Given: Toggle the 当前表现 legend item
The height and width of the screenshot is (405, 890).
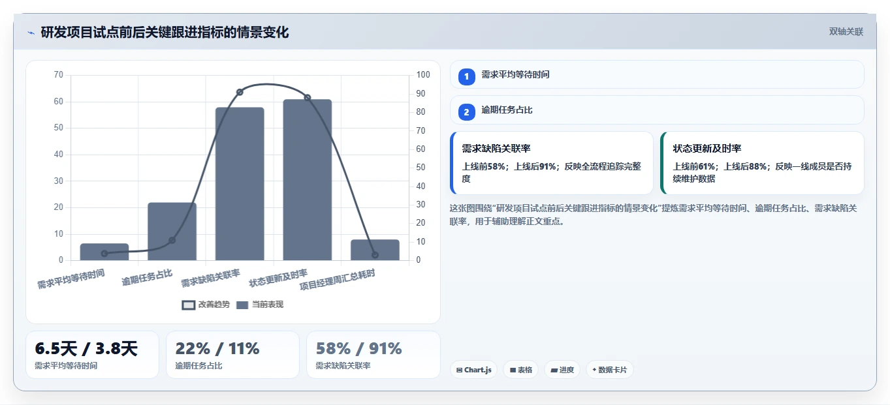Looking at the screenshot, I should point(260,305).
